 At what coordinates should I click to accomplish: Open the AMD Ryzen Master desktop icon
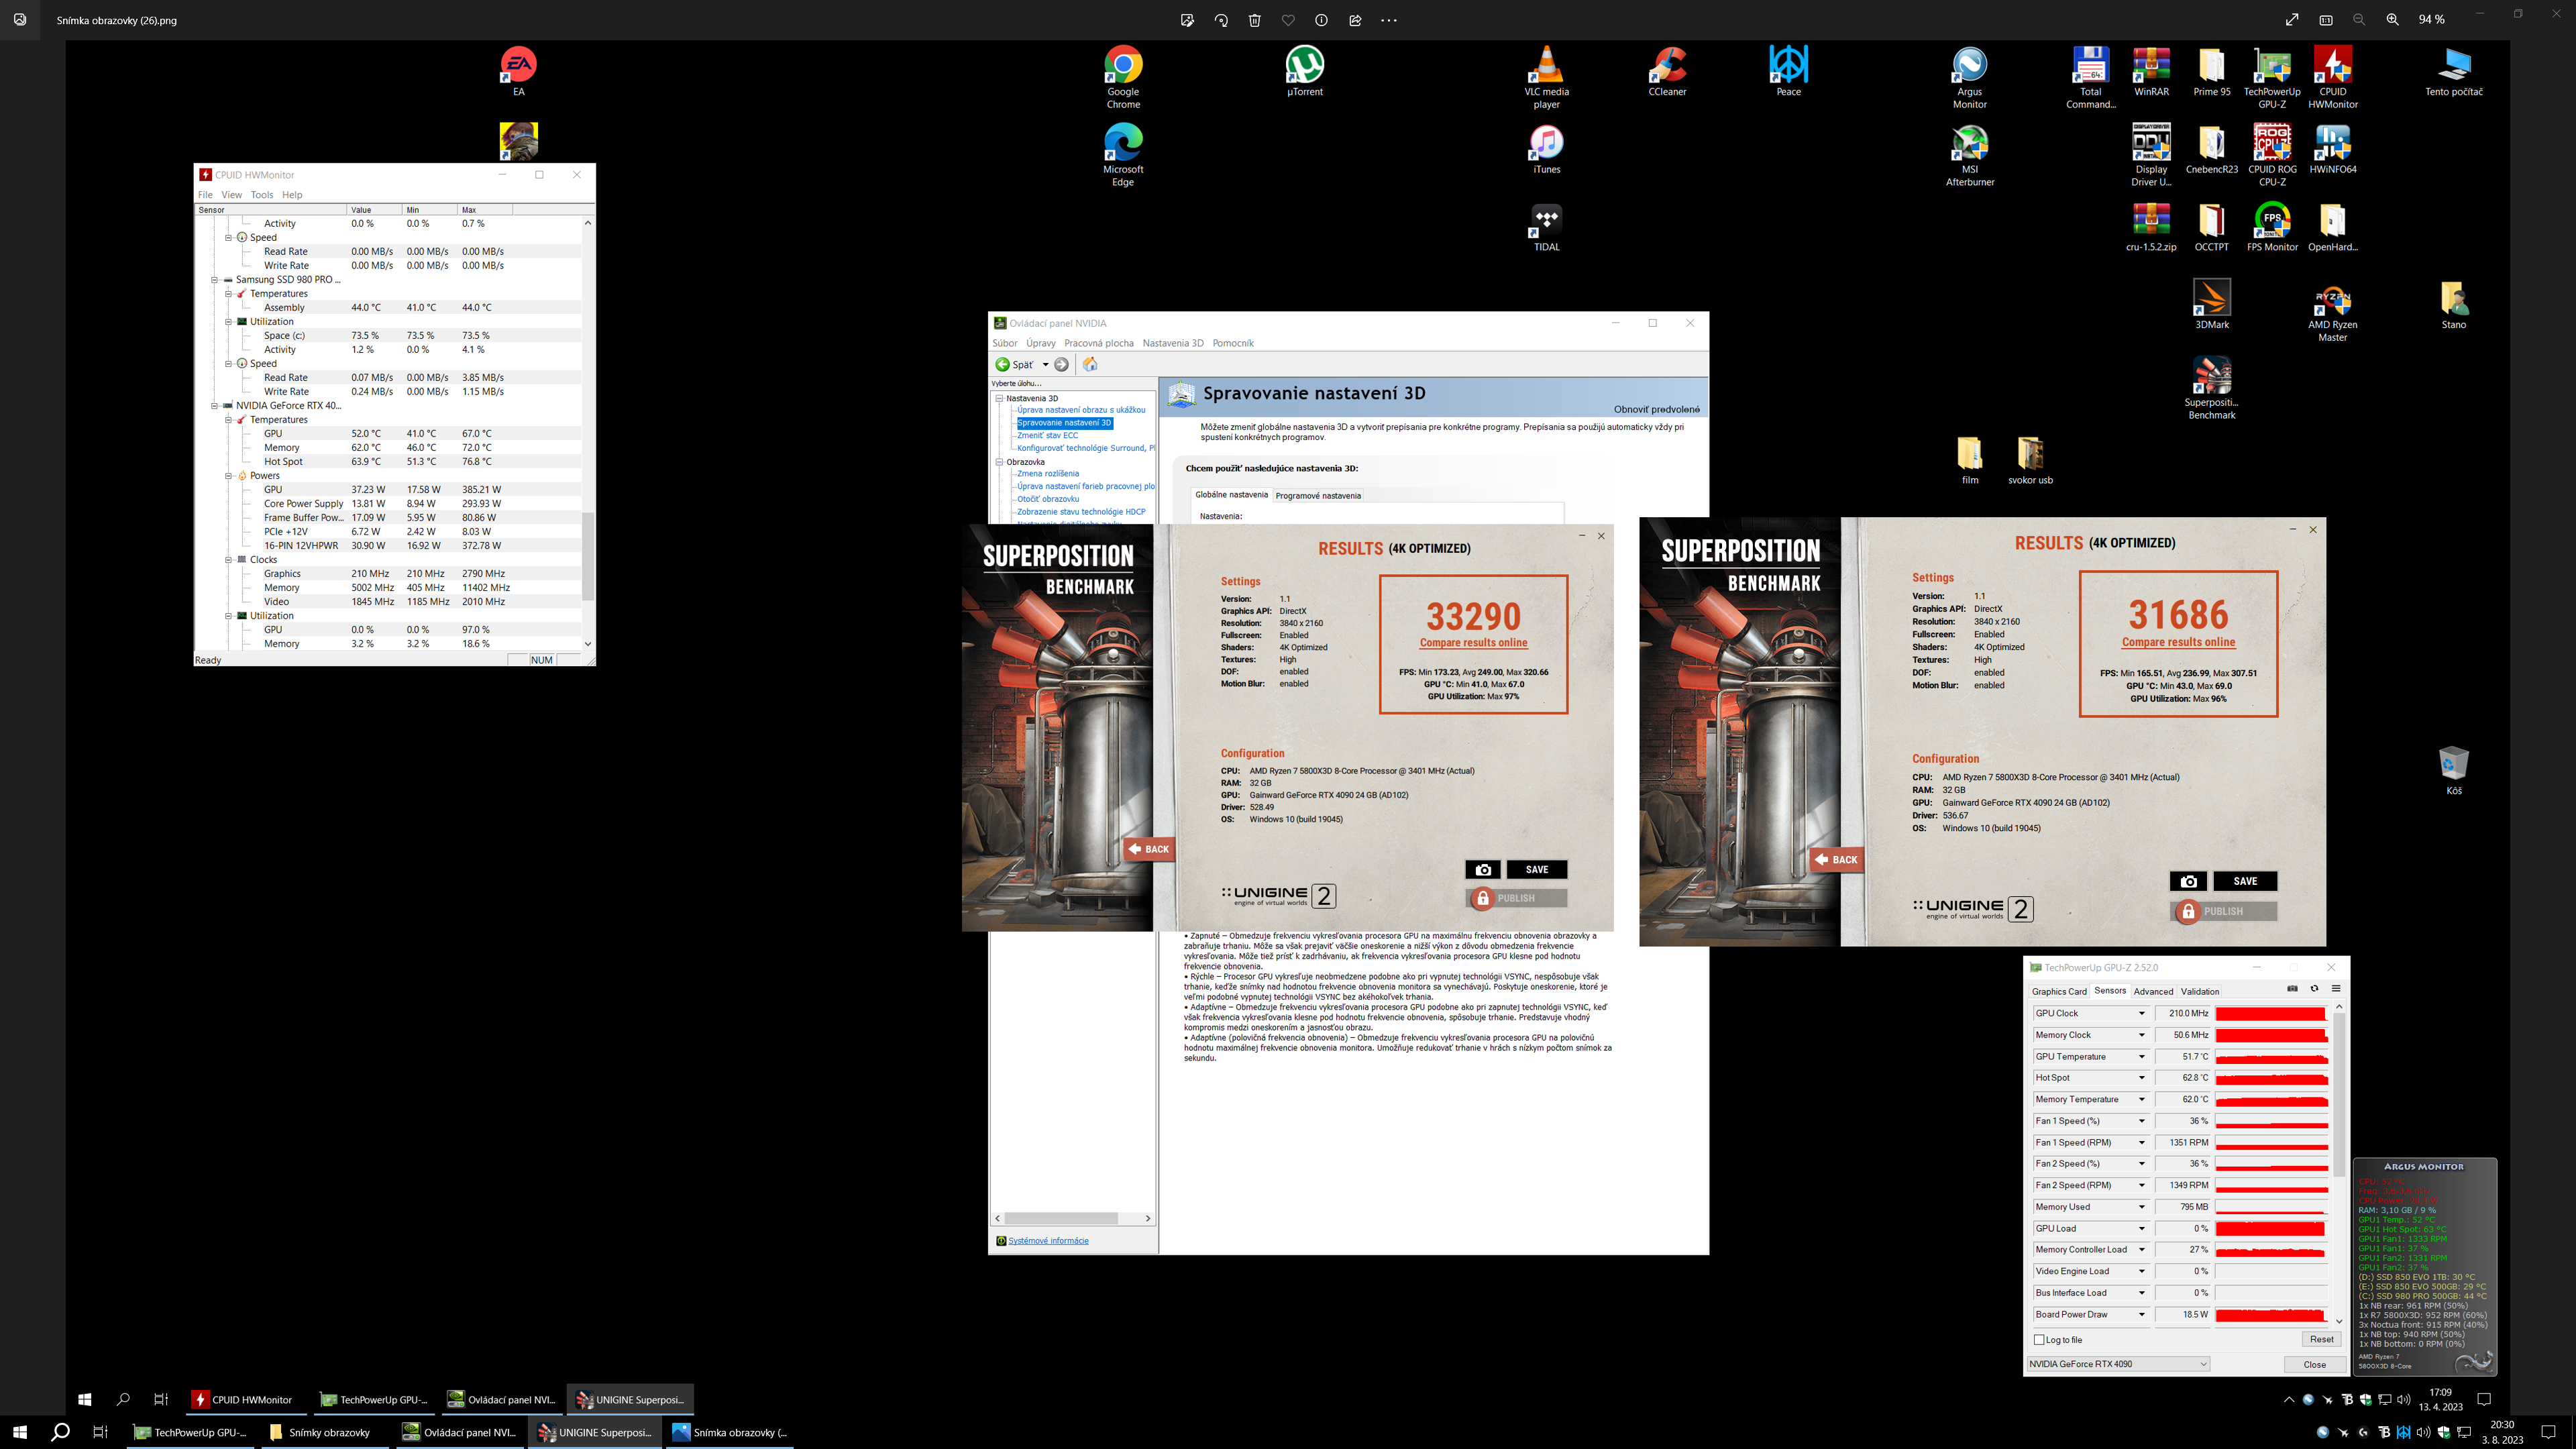point(2333,310)
